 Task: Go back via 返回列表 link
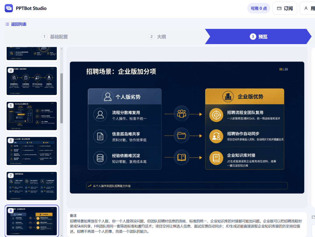pos(18,24)
